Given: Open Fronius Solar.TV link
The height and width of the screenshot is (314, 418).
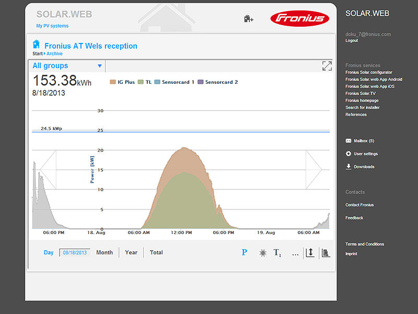Looking at the screenshot, I should click(361, 94).
